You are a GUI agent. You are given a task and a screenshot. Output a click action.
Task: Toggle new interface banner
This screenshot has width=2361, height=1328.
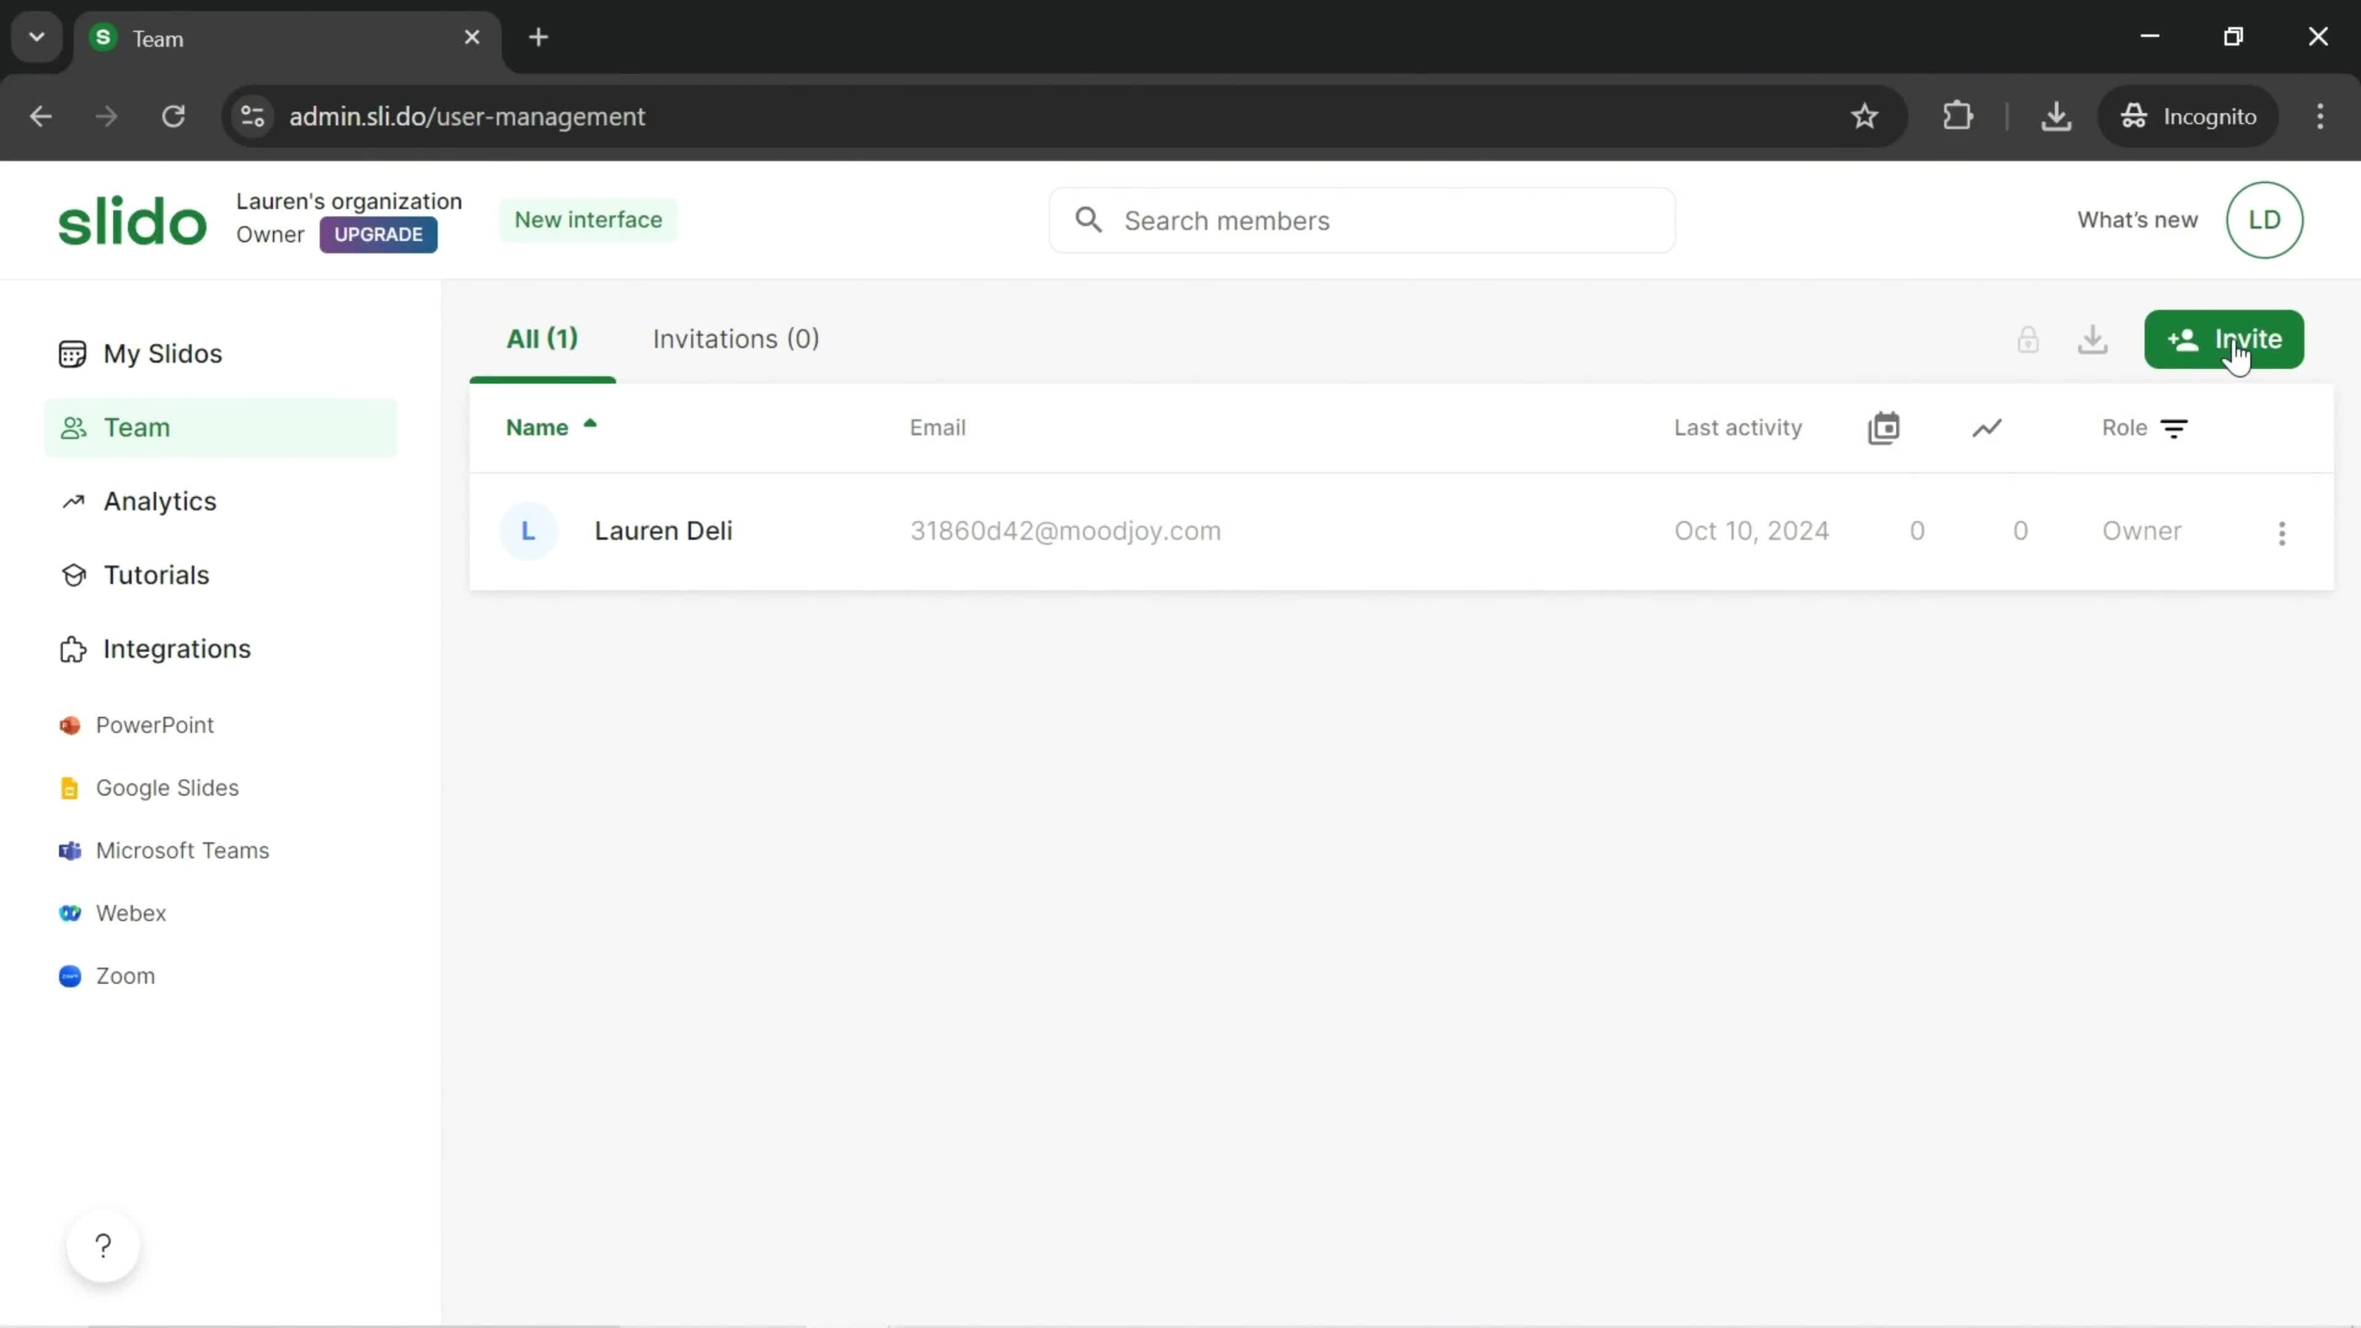(x=587, y=219)
